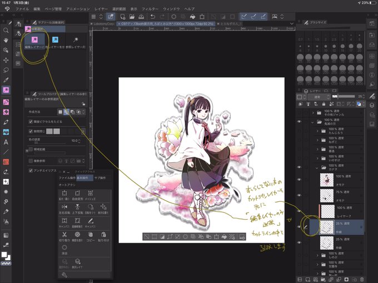Click the copy icon in Quick Access

[91, 234]
